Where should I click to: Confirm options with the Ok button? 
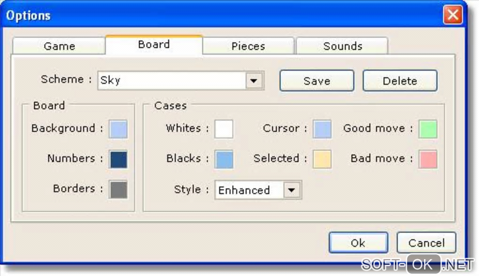click(358, 243)
